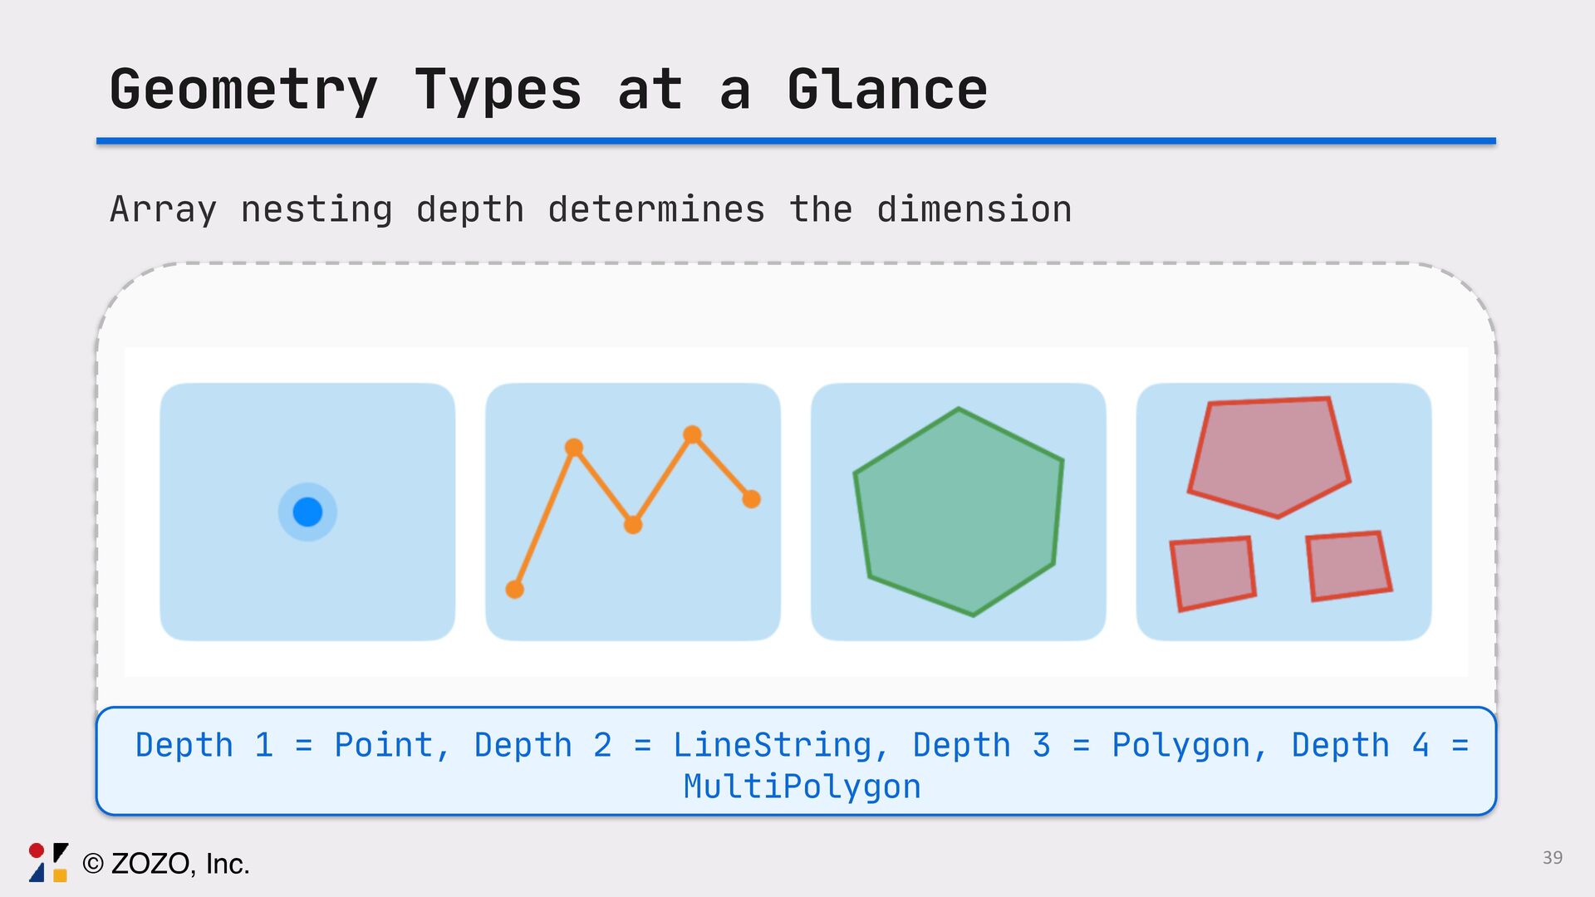Click the ZOZO logo icon
Image resolution: width=1595 pixels, height=897 pixels.
[48, 862]
